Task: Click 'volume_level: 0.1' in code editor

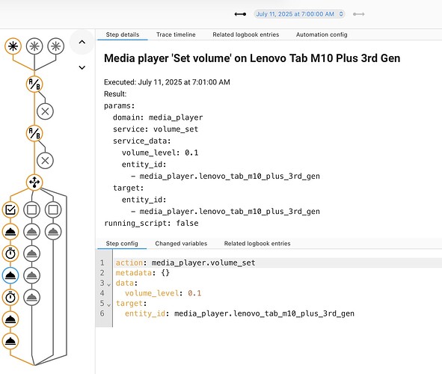Action: point(163,293)
